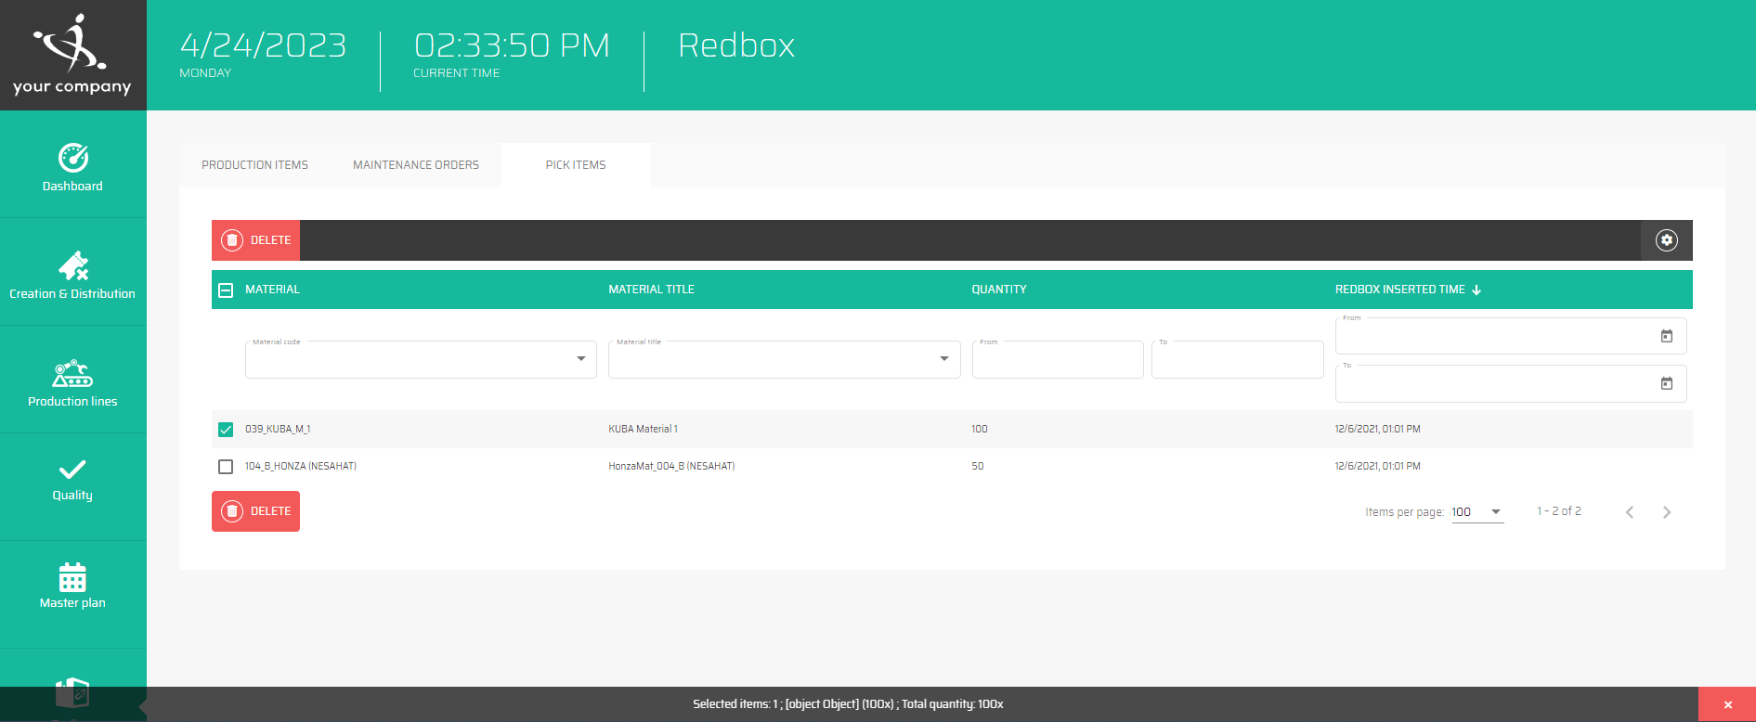Click the top red Delete button
Image resolution: width=1756 pixels, height=722 pixels.
click(256, 240)
